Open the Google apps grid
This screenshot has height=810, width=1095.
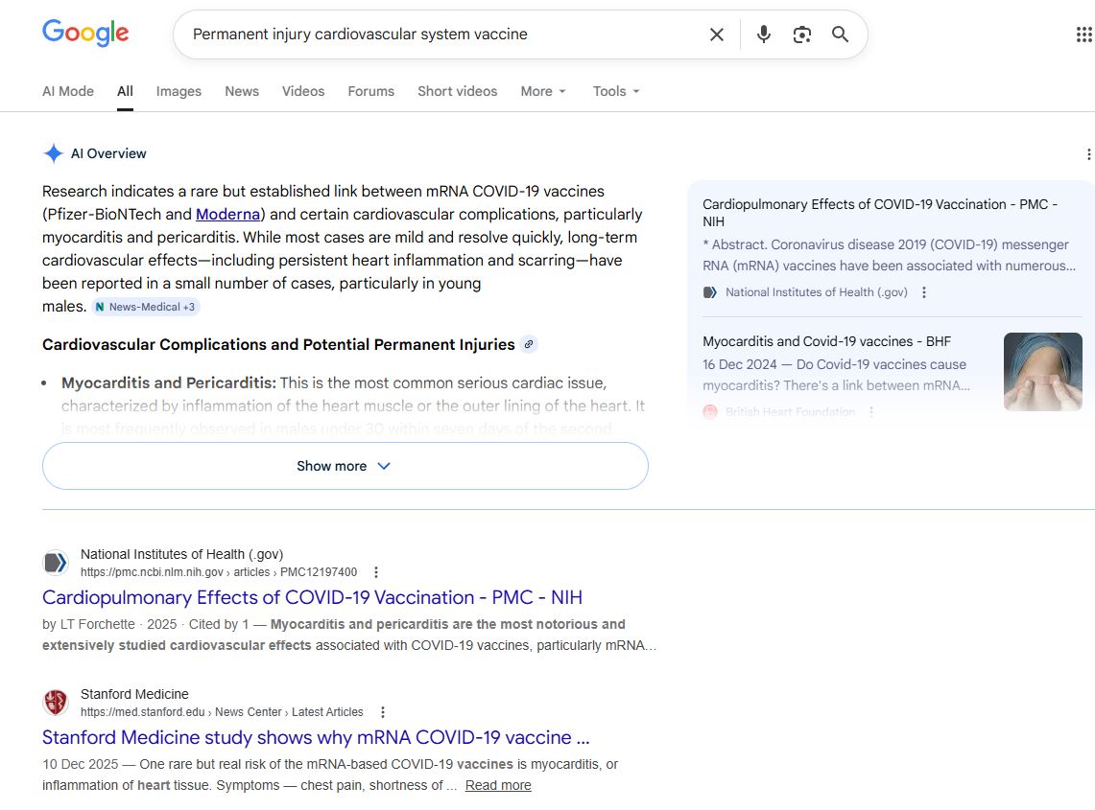click(1084, 35)
